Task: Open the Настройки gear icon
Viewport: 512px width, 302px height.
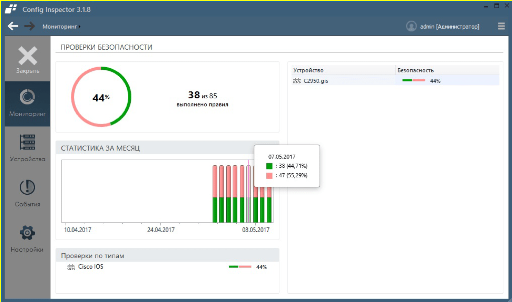Action: coord(27,233)
